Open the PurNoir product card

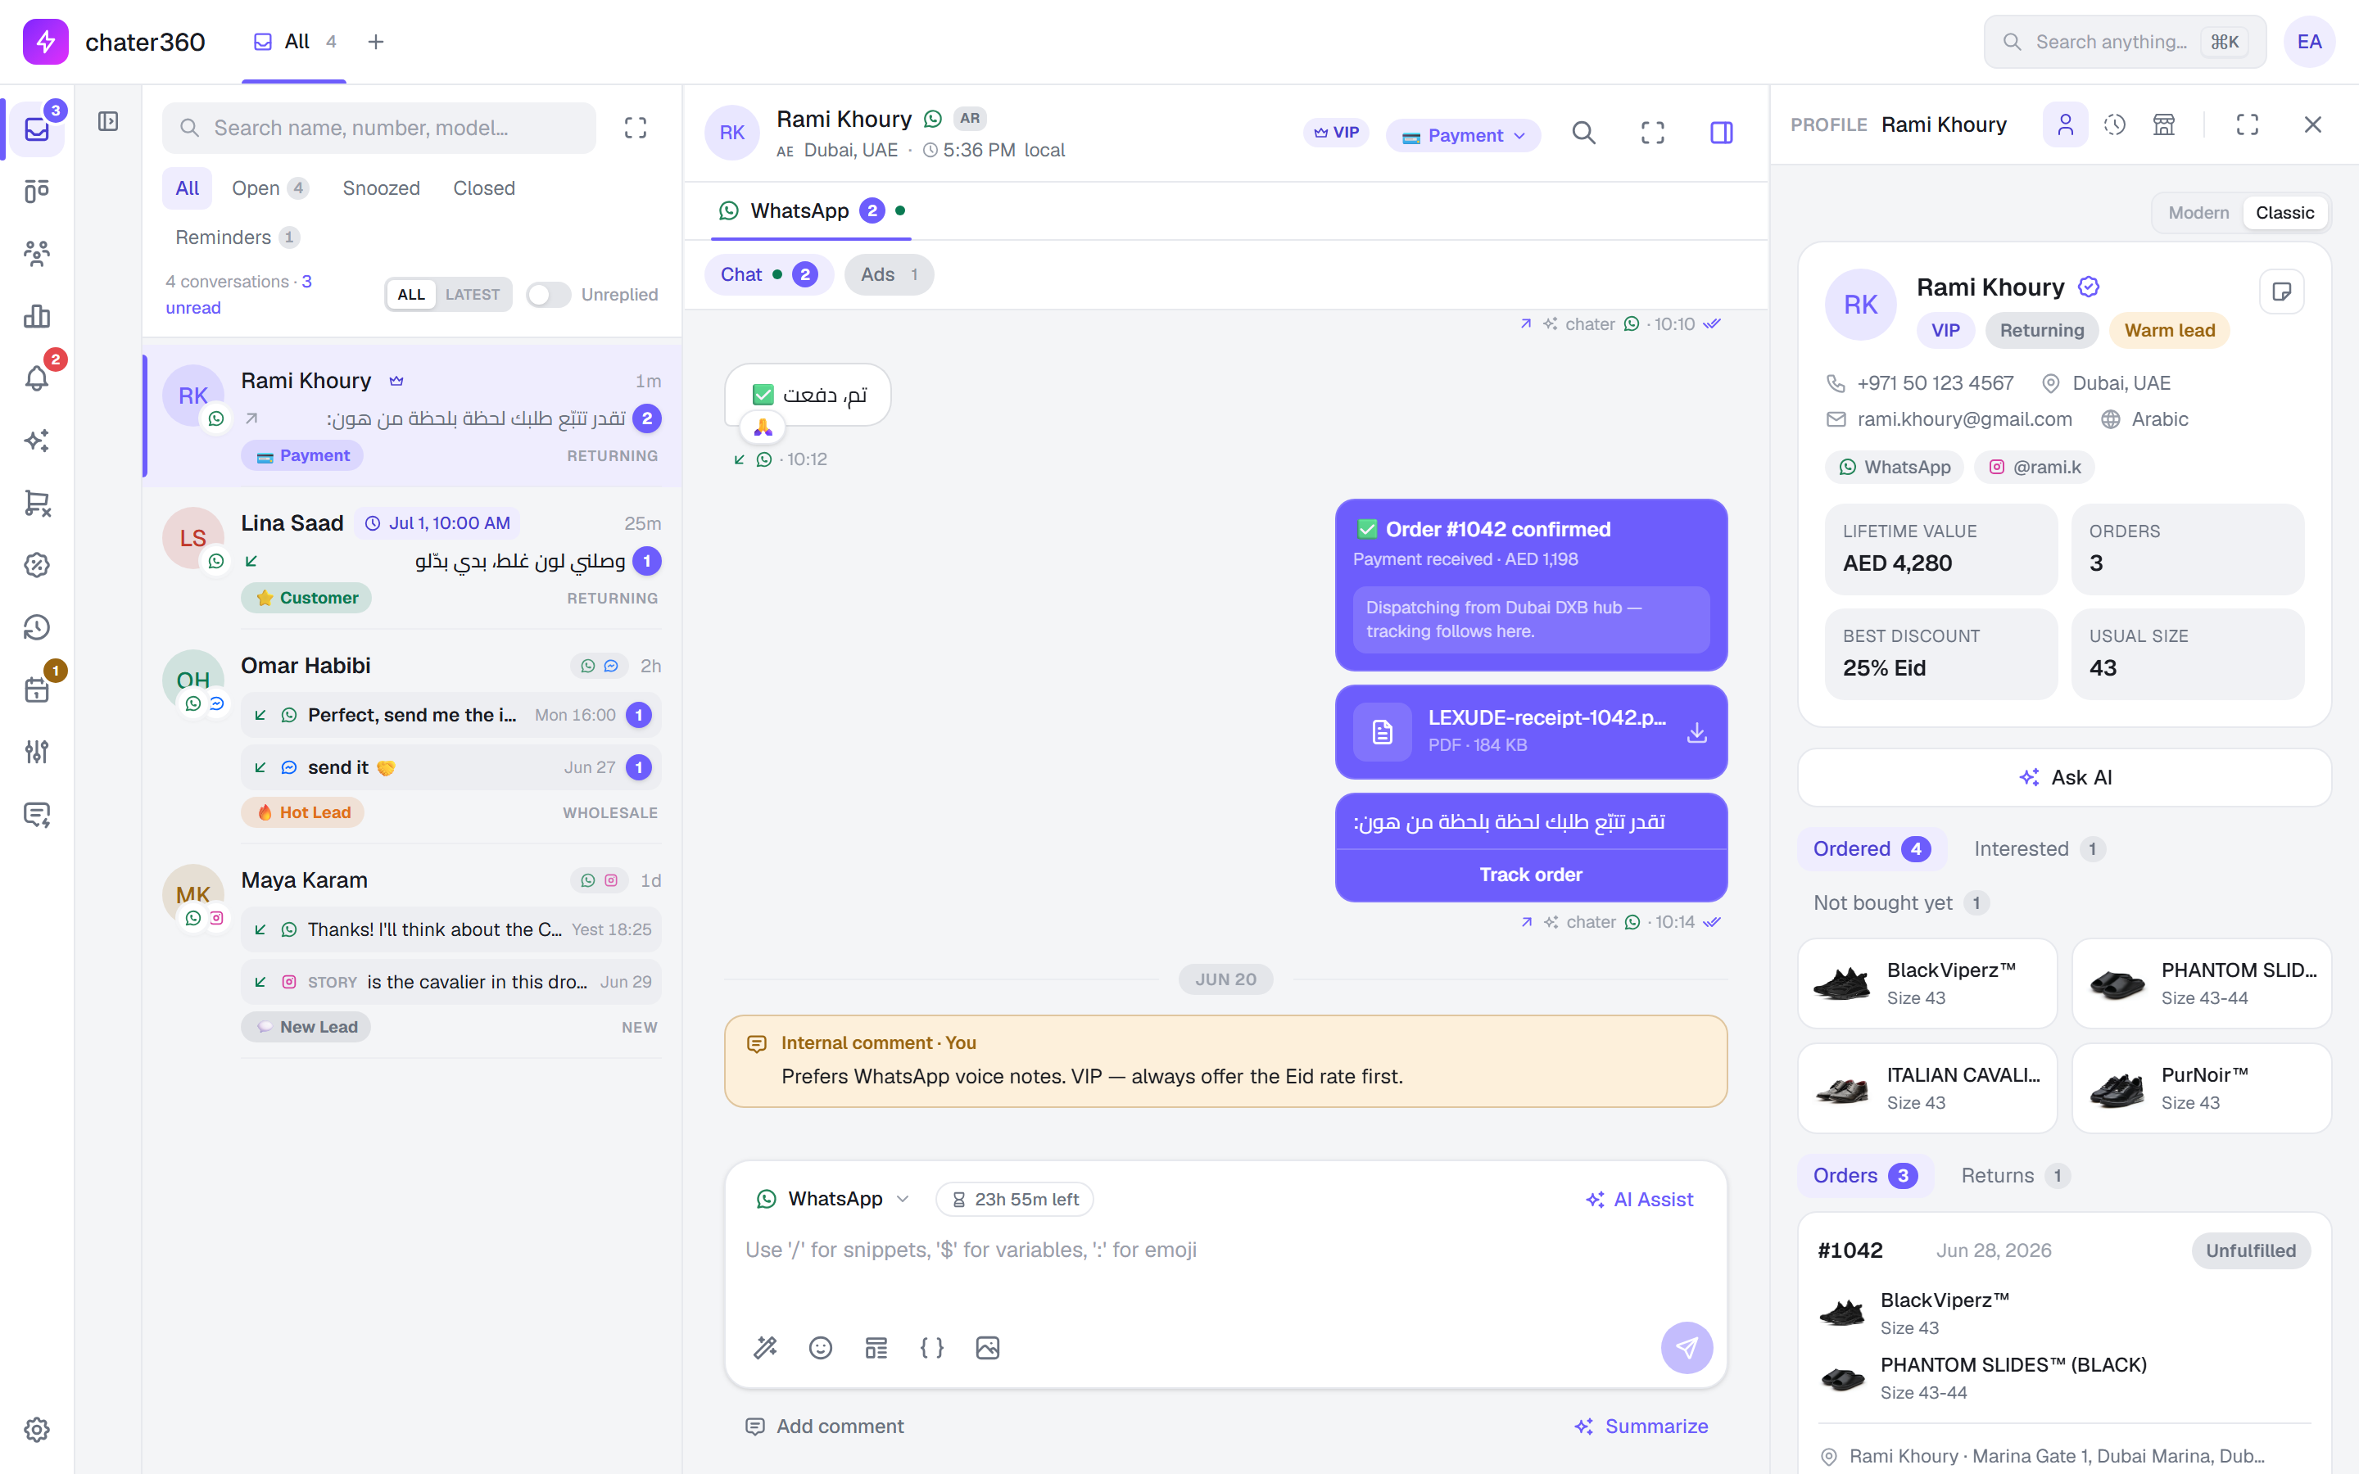tap(2201, 1088)
